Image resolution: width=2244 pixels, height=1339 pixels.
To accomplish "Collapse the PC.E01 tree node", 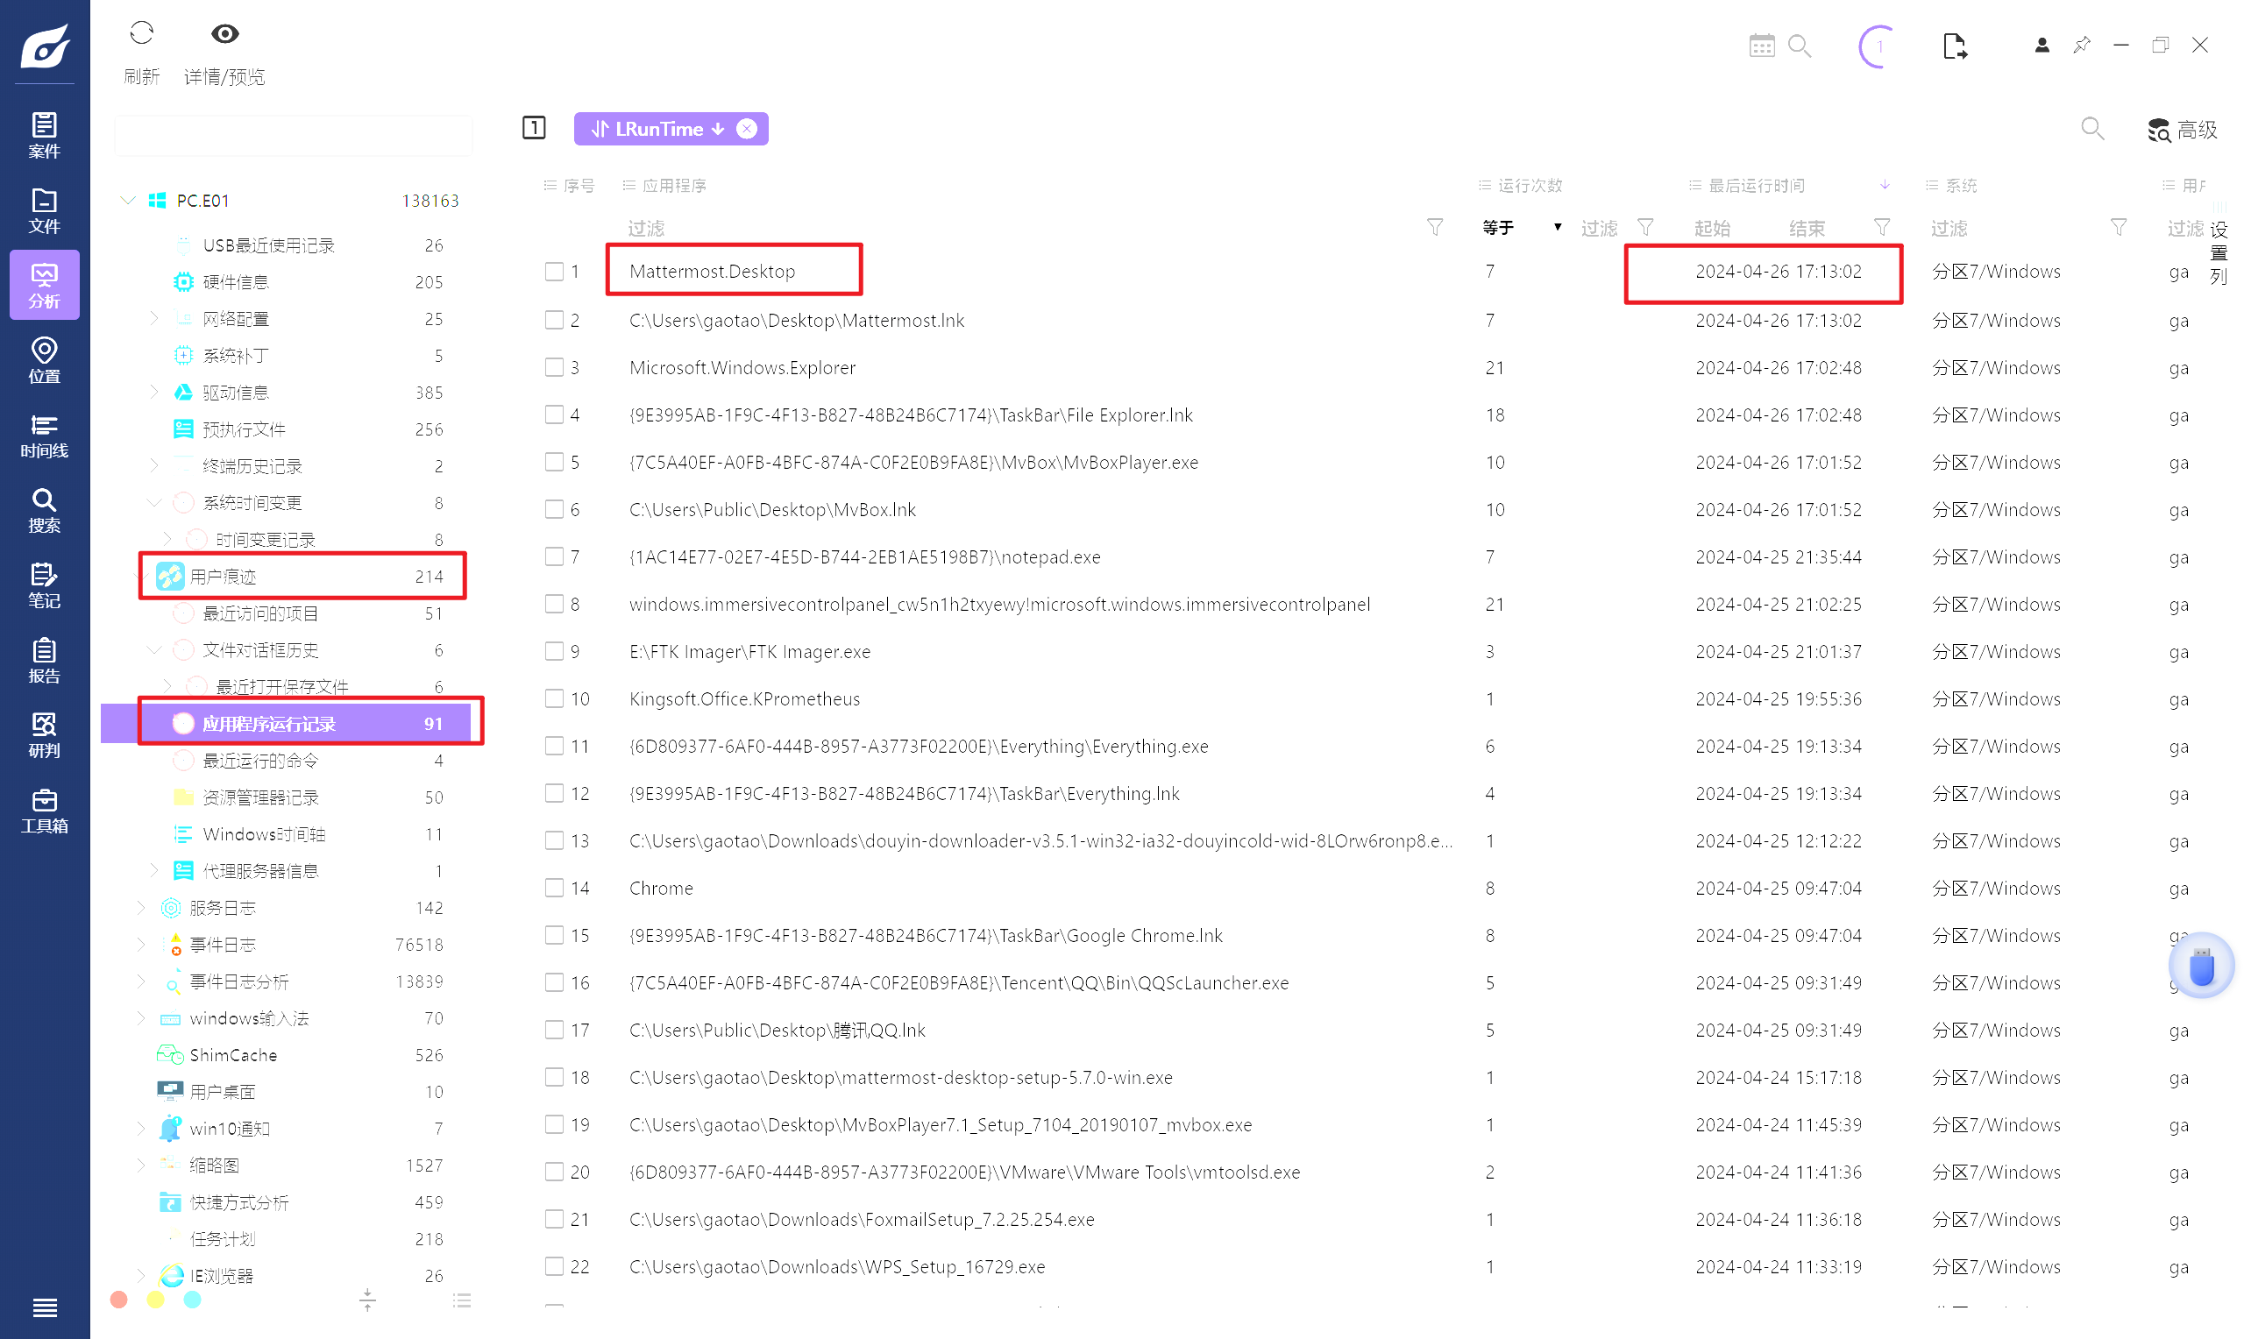I will click(128, 201).
